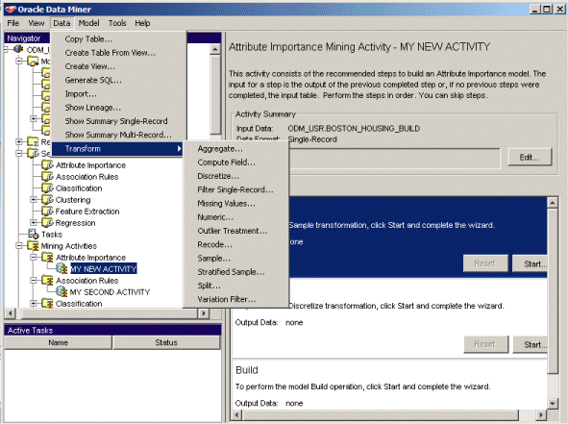Click the Feature Extraction folder icon
The height and width of the screenshot is (424, 568).
point(47,211)
